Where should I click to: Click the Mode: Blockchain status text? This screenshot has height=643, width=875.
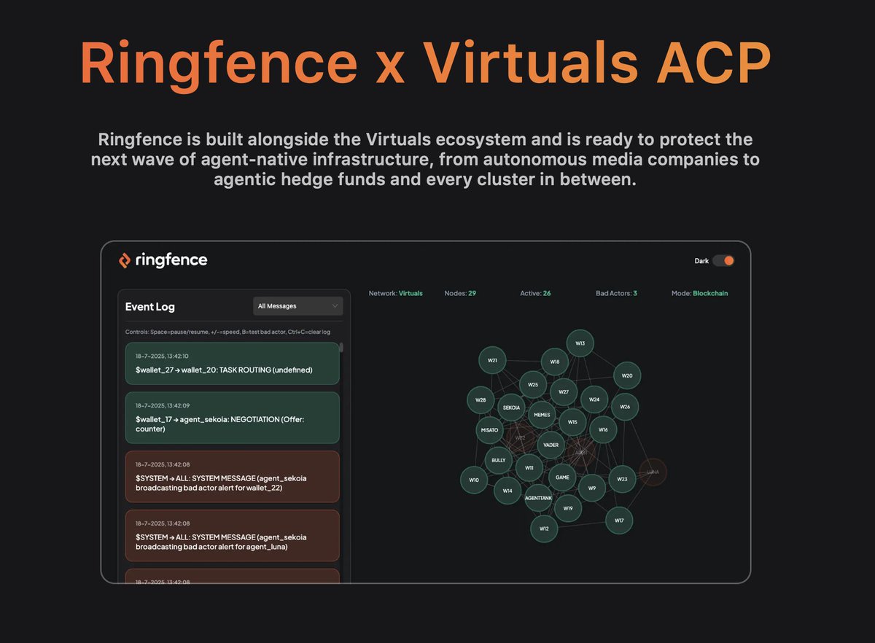pos(699,293)
